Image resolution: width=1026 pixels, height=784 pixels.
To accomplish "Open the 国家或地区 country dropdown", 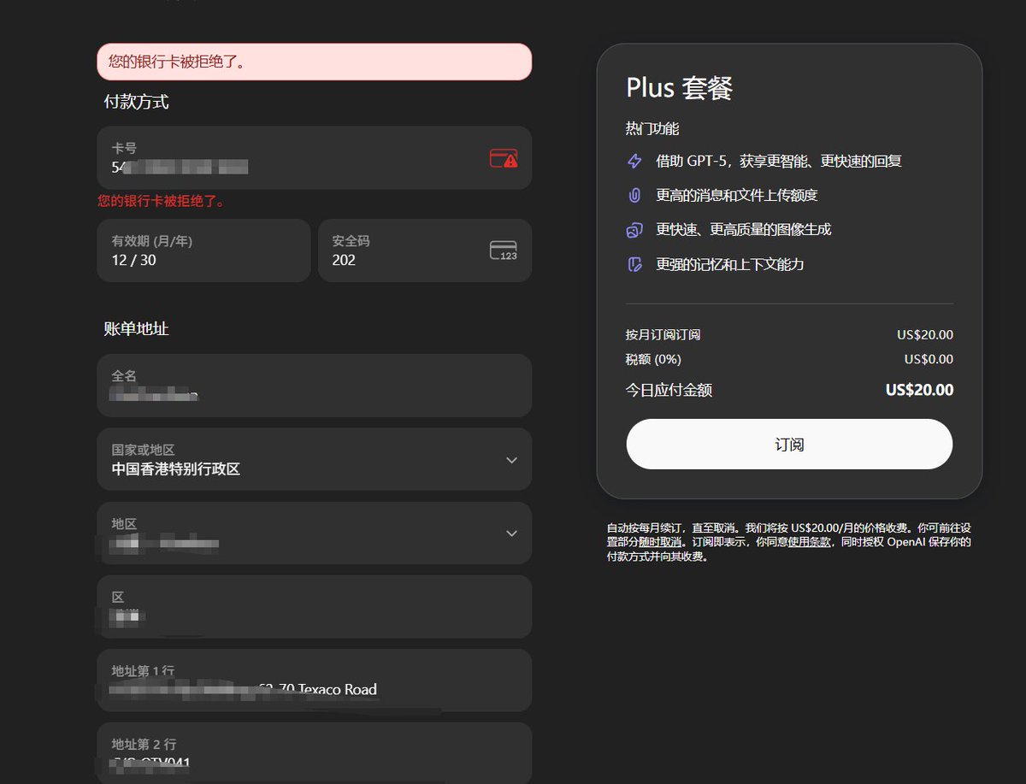I will click(x=315, y=459).
